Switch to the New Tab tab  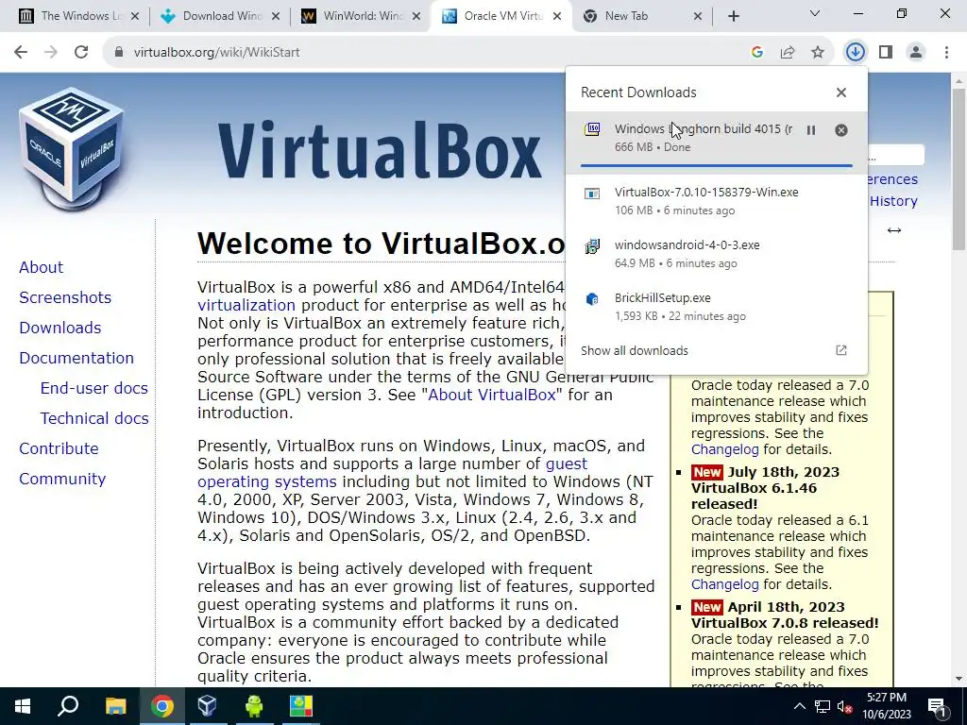642,16
